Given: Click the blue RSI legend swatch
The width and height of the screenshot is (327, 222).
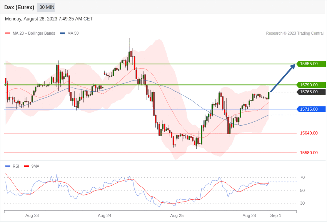Looking at the screenshot, I should coord(8,166).
